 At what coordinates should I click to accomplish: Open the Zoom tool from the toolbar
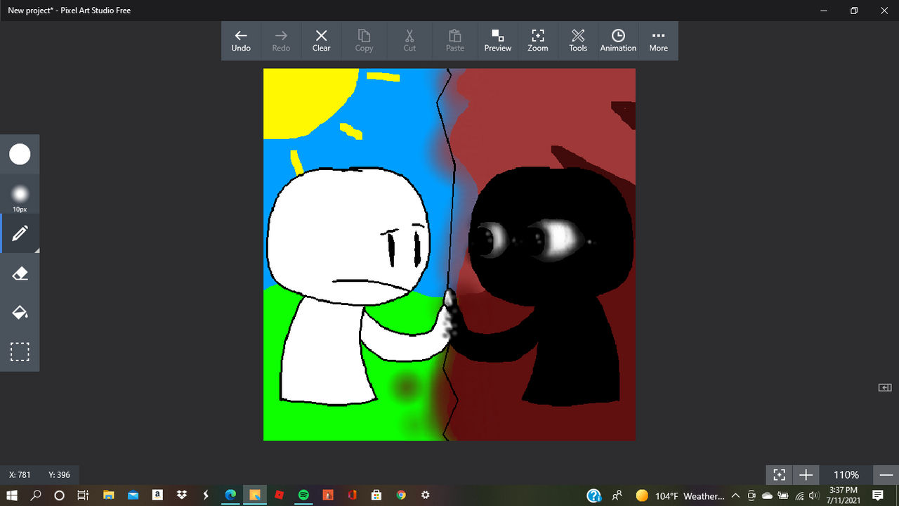click(537, 40)
